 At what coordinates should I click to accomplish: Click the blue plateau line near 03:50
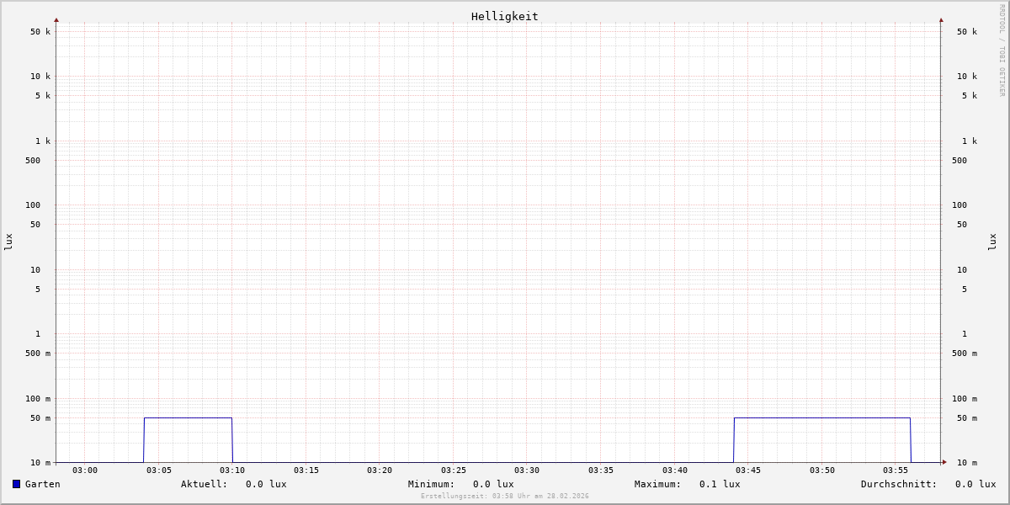[822, 417]
